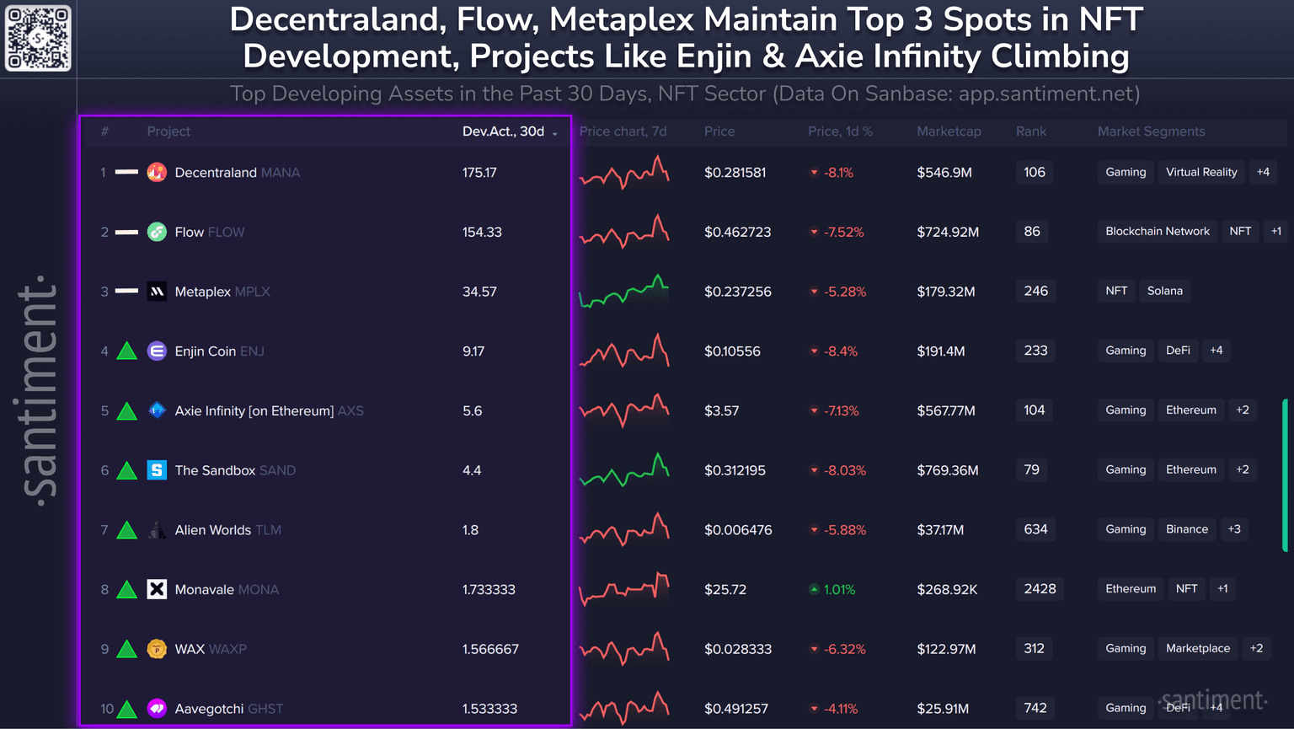
Task: Click the Metaplex logo icon
Action: 157,292
